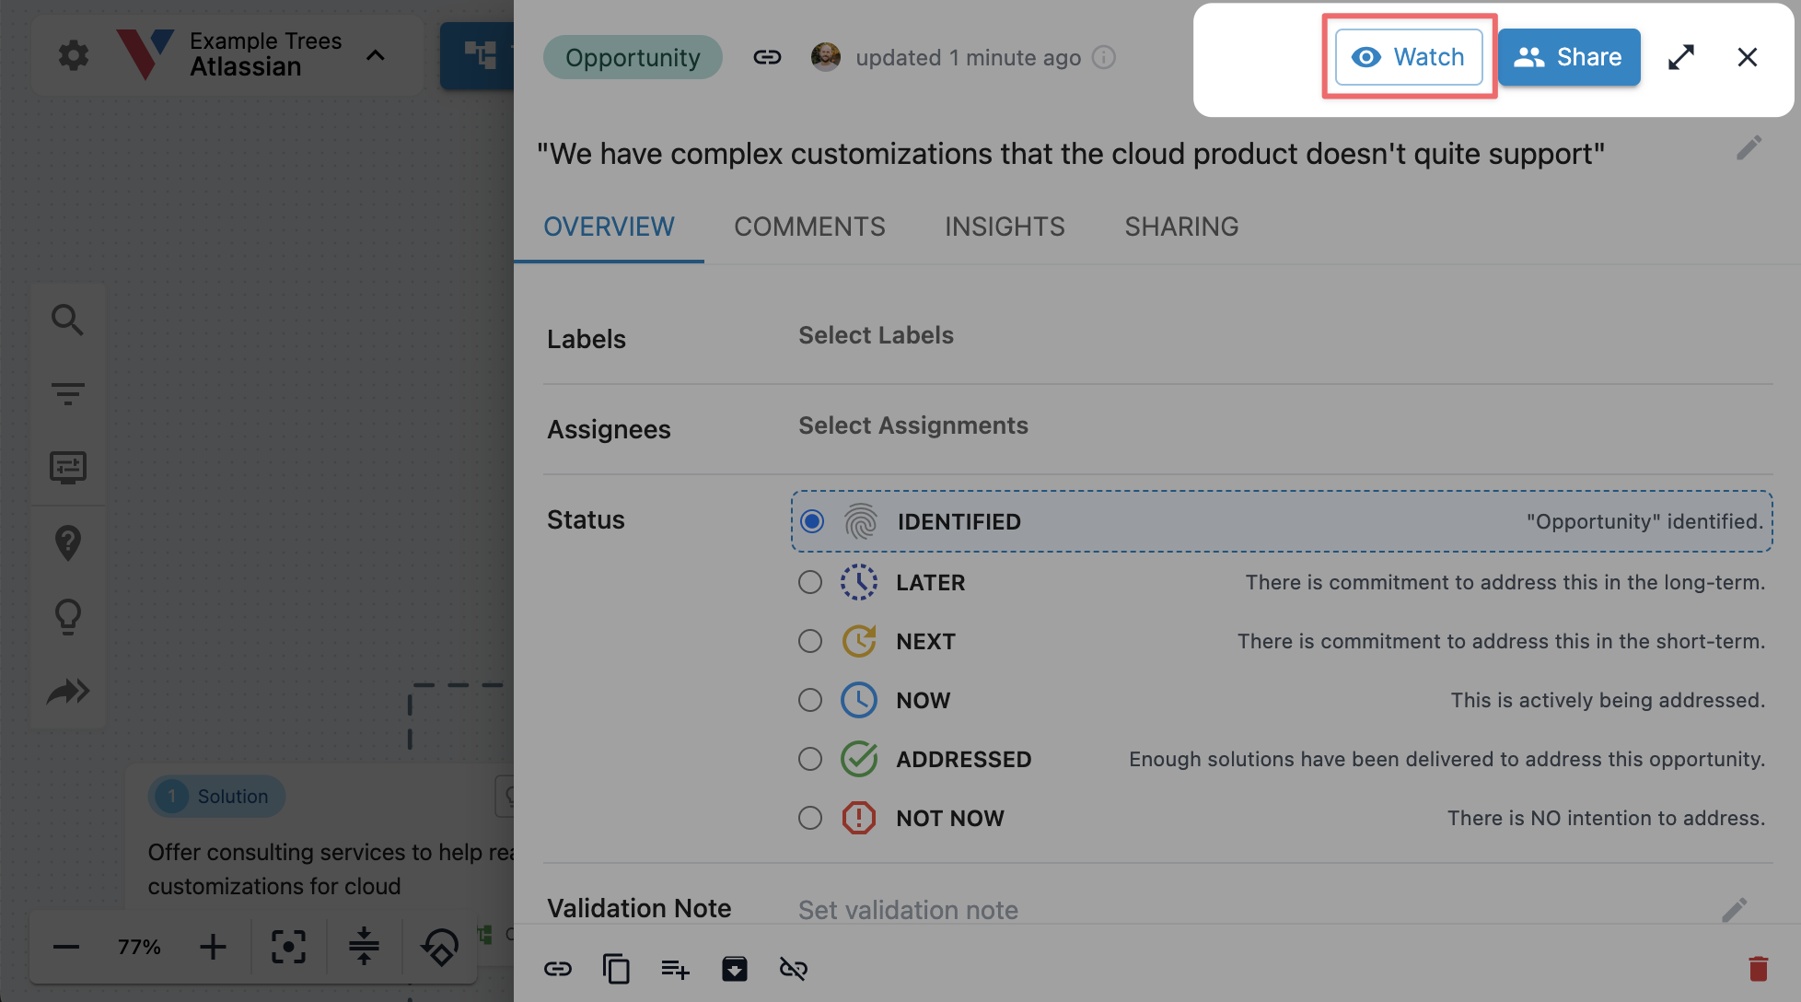Viewport: 1801px width, 1002px height.
Task: Click the archive box icon
Action: [x=734, y=969]
